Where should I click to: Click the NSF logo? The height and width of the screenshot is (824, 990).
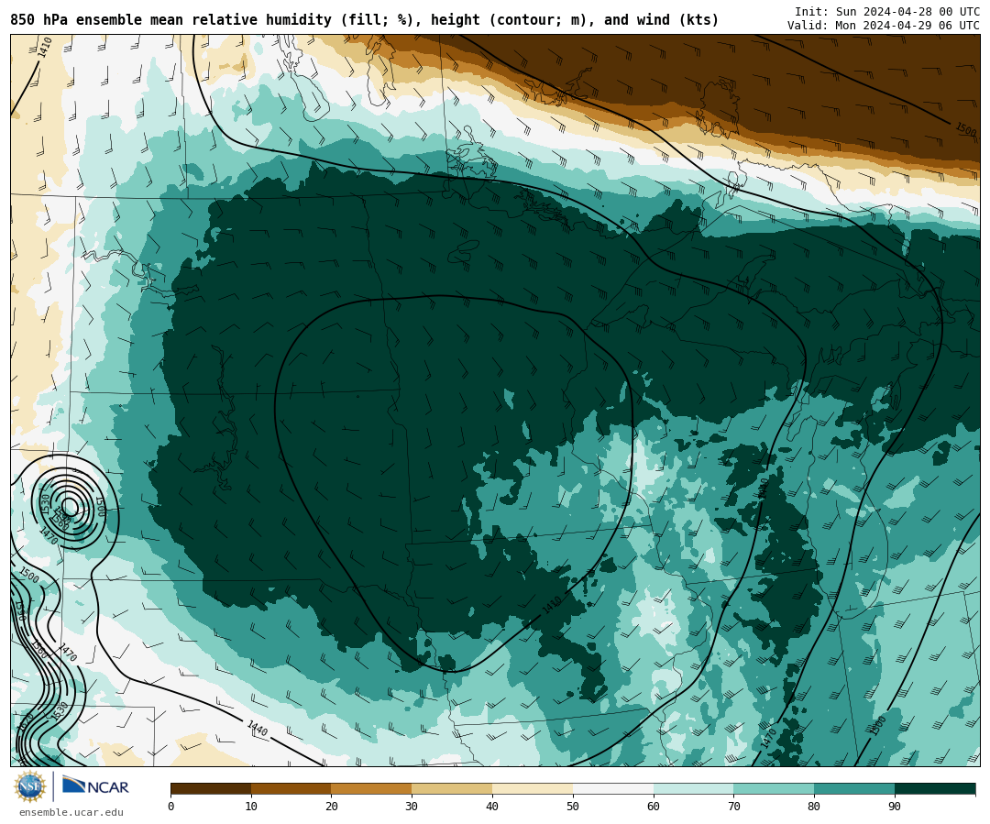[29, 786]
